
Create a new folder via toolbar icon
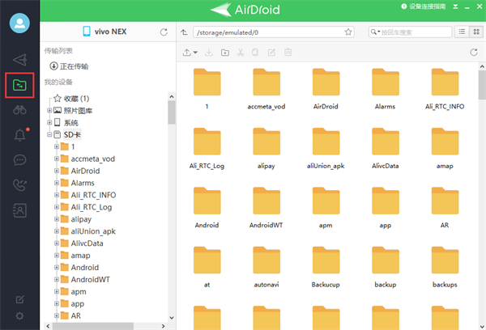coord(225,53)
